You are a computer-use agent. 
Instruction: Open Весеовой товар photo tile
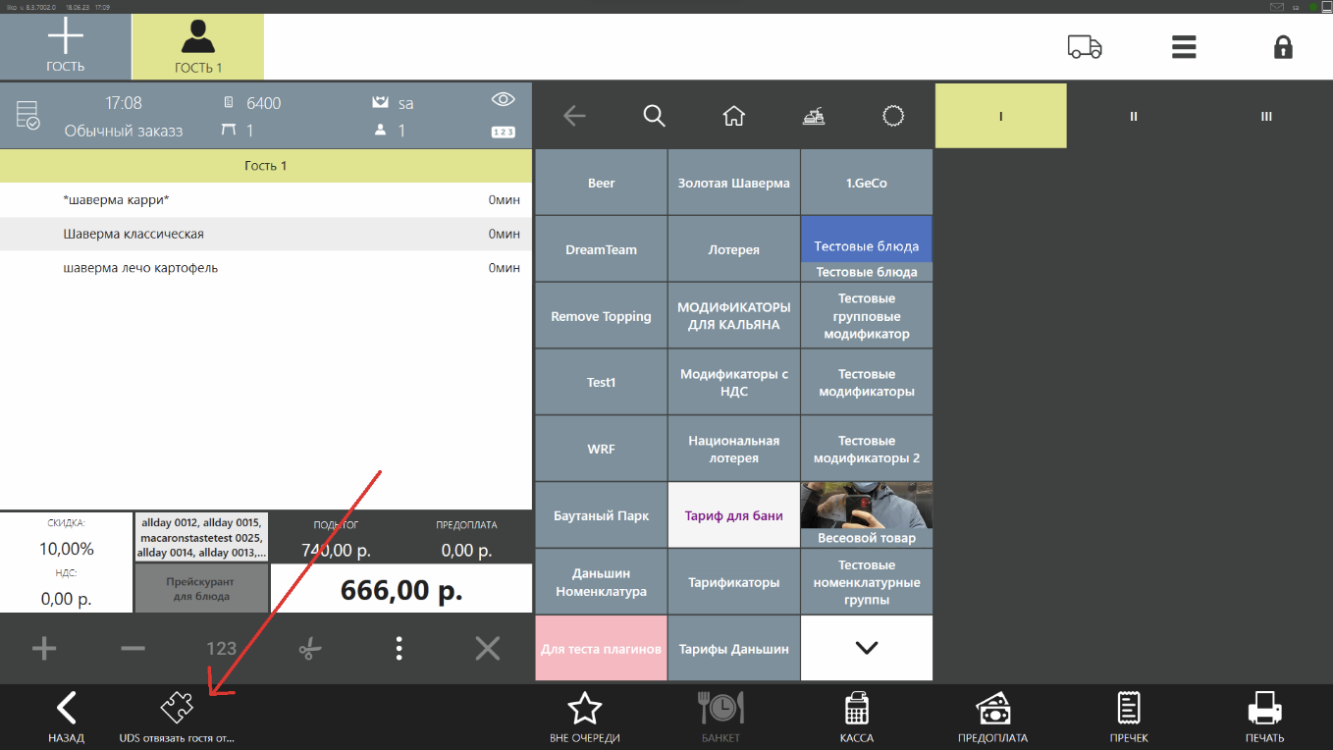pyautogui.click(x=867, y=515)
